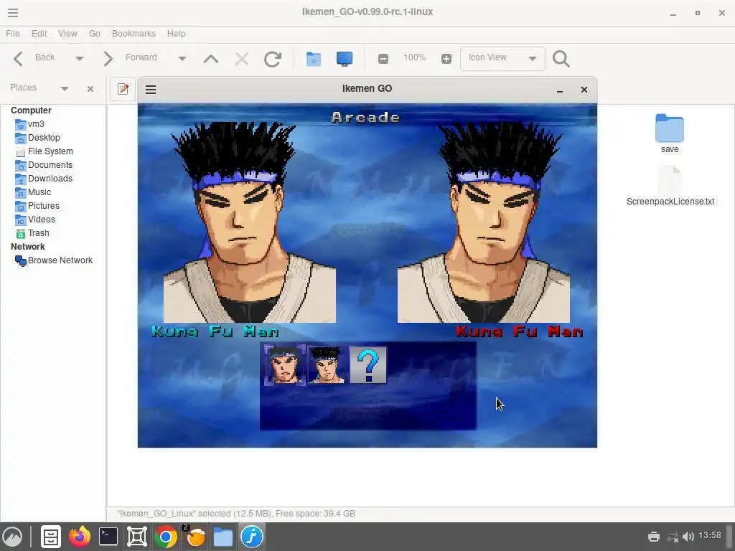Open the Places sidebar dropdown
Image resolution: width=735 pixels, height=551 pixels.
coord(64,88)
